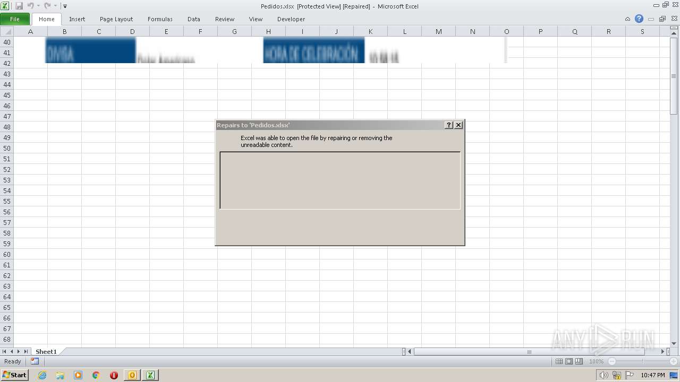
Task: Launch Internet Explorer from taskbar
Action: [42, 375]
